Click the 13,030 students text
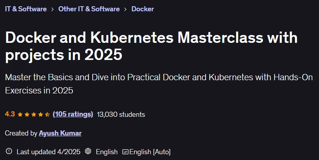 121,114
